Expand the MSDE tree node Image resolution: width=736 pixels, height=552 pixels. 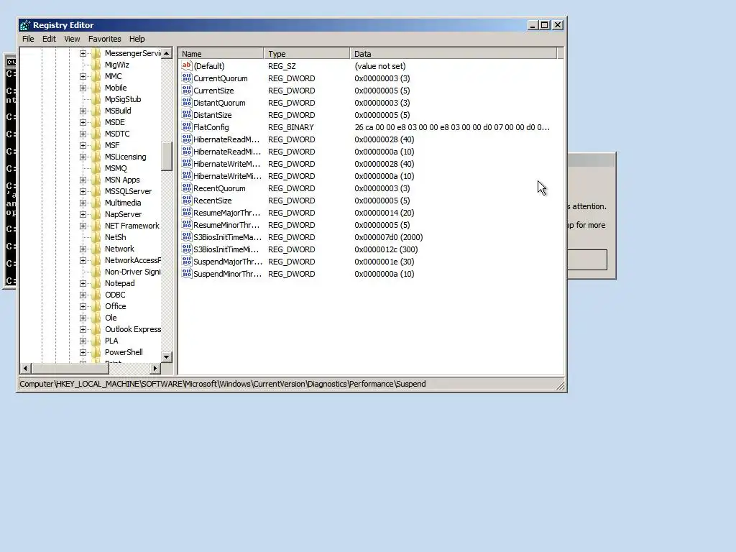coord(83,122)
